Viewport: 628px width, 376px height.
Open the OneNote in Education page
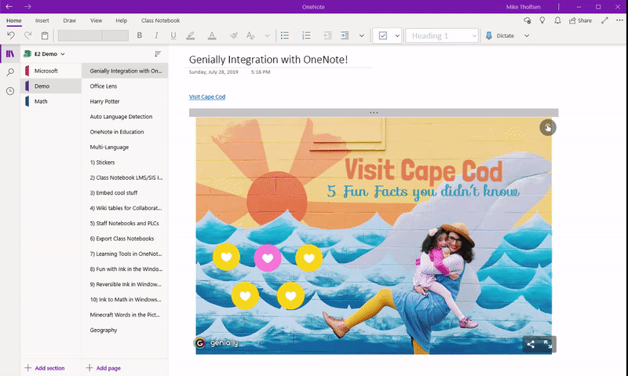tap(125, 132)
